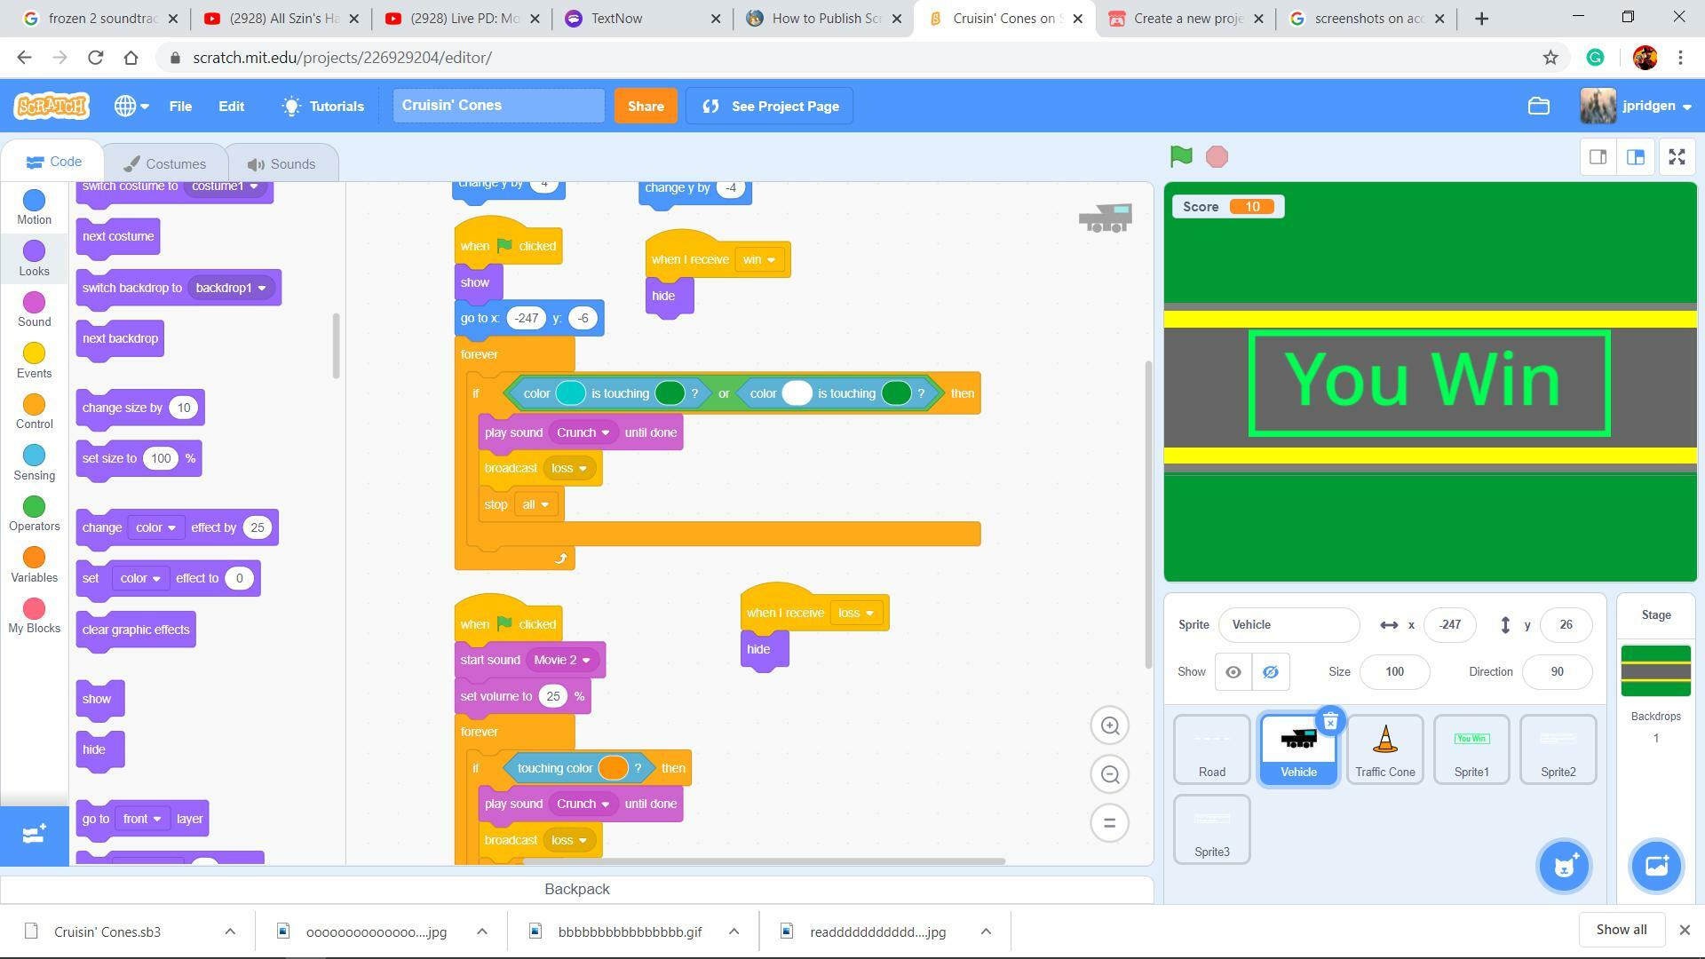
Task: Set the Vehicle sprite to hidden
Action: click(1270, 672)
